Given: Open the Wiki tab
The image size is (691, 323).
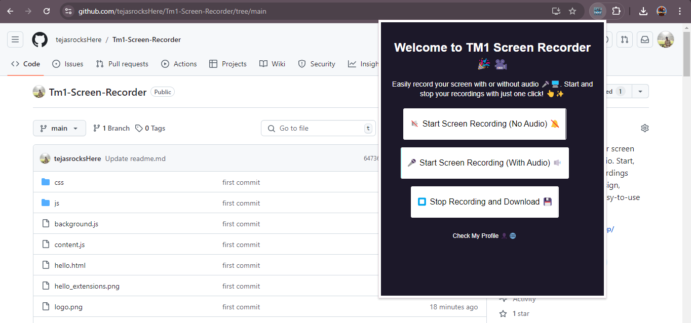Looking at the screenshot, I should 272,64.
